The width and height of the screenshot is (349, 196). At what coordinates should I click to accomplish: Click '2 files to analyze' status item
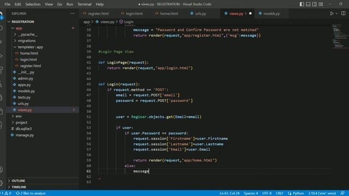click(x=31, y=193)
